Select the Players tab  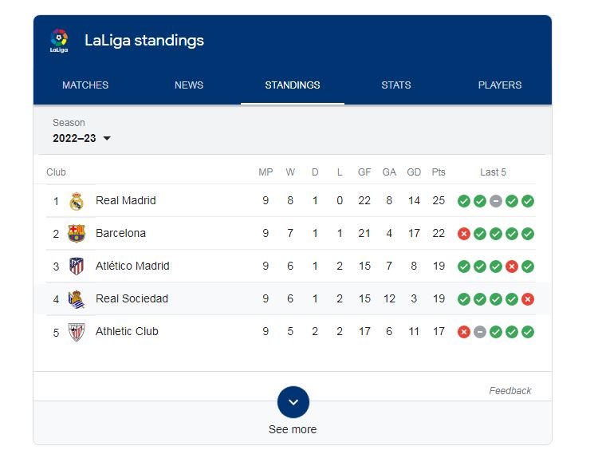pyautogui.click(x=500, y=85)
